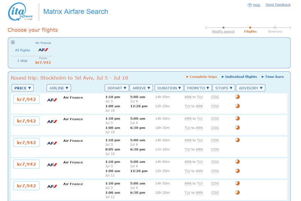Click advisory icon on first result's outbound flight
This screenshot has width=301, height=201.
tap(237, 97)
